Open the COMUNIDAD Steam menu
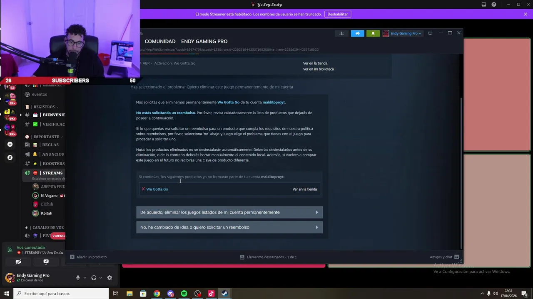 tap(160, 42)
